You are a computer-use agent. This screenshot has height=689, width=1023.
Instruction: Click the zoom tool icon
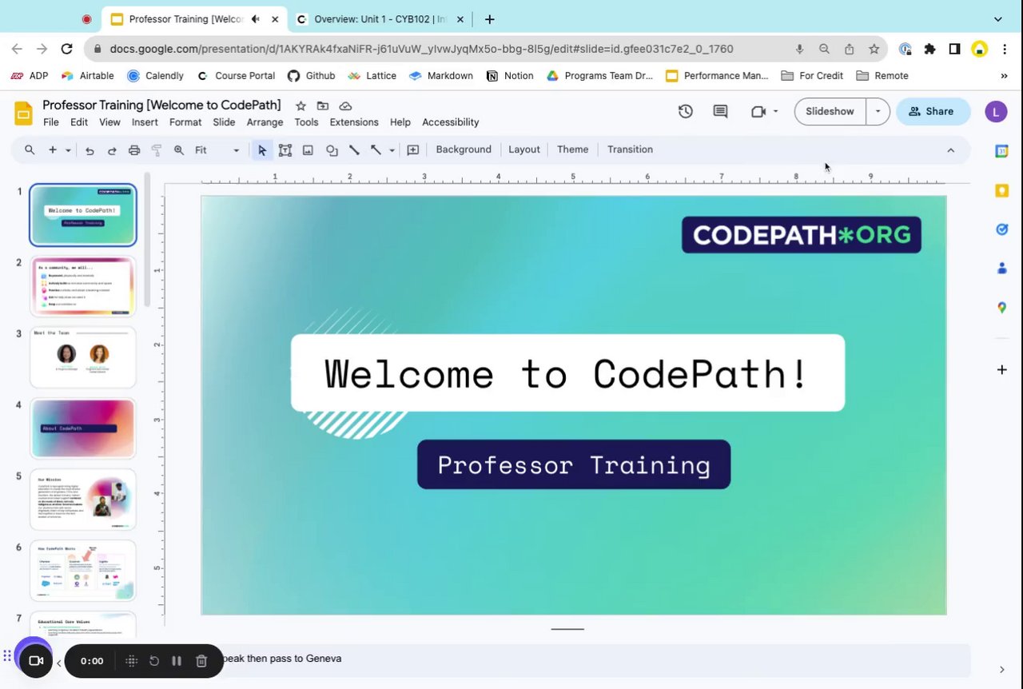pos(179,150)
